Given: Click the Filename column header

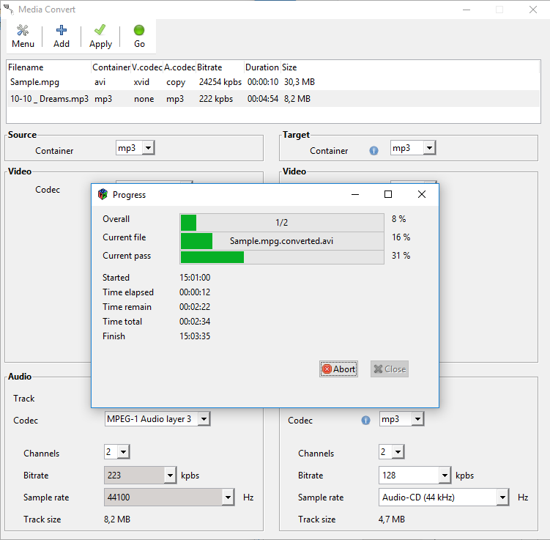Looking at the screenshot, I should [49, 67].
